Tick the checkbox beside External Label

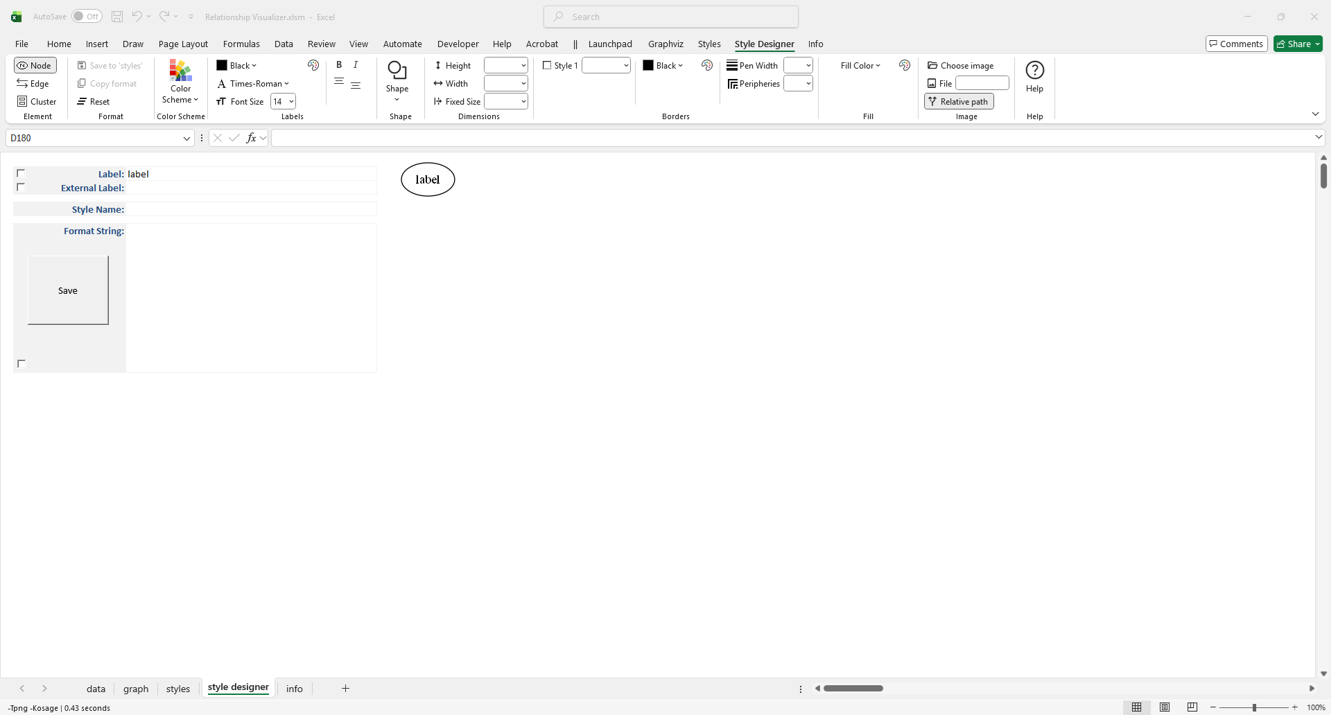[21, 187]
